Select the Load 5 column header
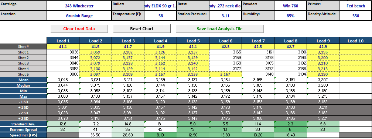Viewport: 372px width, 139px height. pos(193,41)
